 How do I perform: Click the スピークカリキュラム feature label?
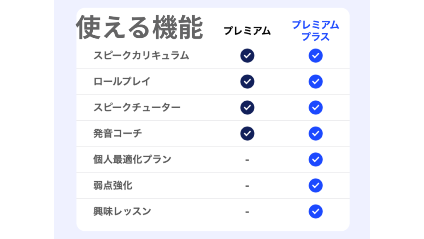coord(141,56)
